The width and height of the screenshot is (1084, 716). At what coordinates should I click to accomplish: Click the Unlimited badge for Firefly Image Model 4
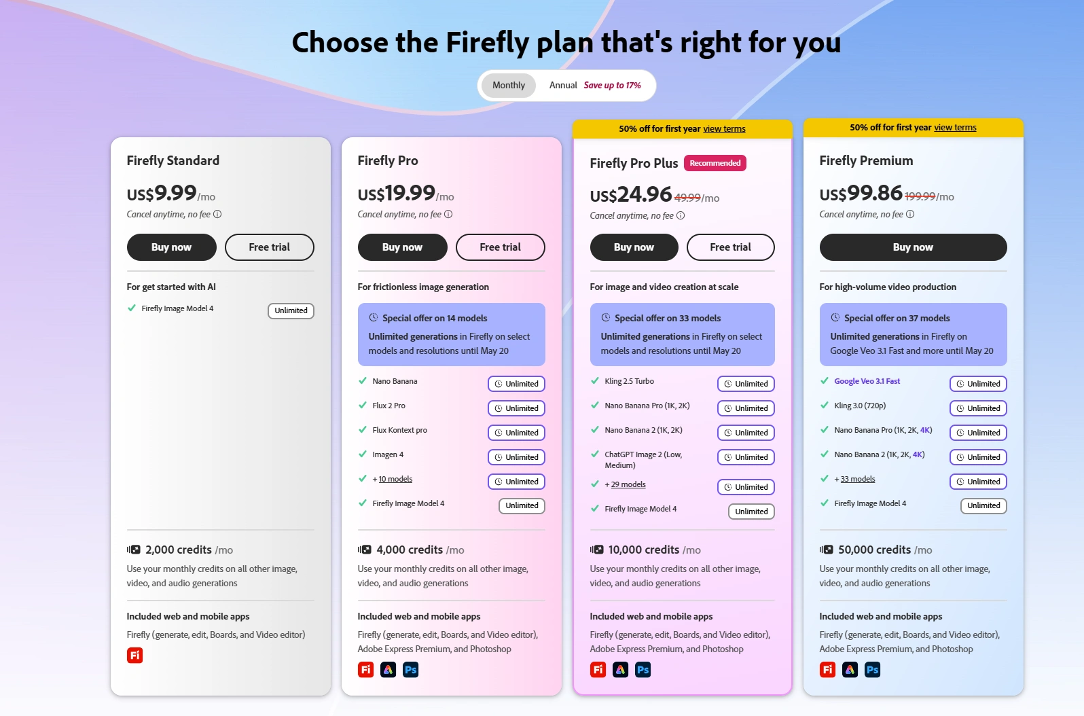click(x=291, y=310)
